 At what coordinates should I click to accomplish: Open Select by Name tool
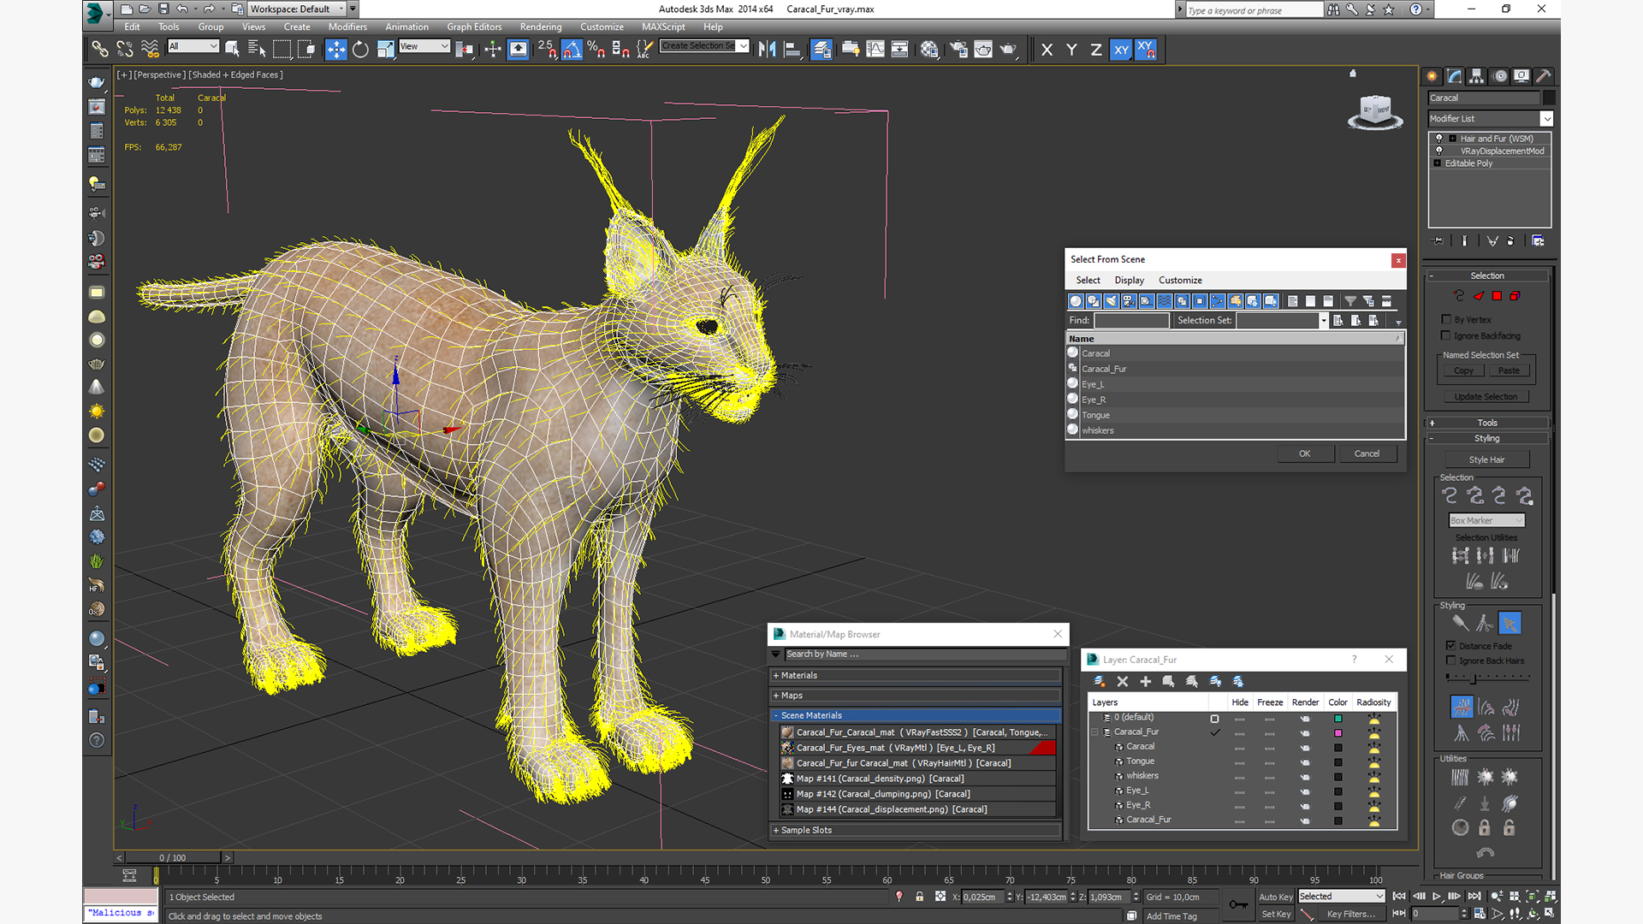click(256, 50)
